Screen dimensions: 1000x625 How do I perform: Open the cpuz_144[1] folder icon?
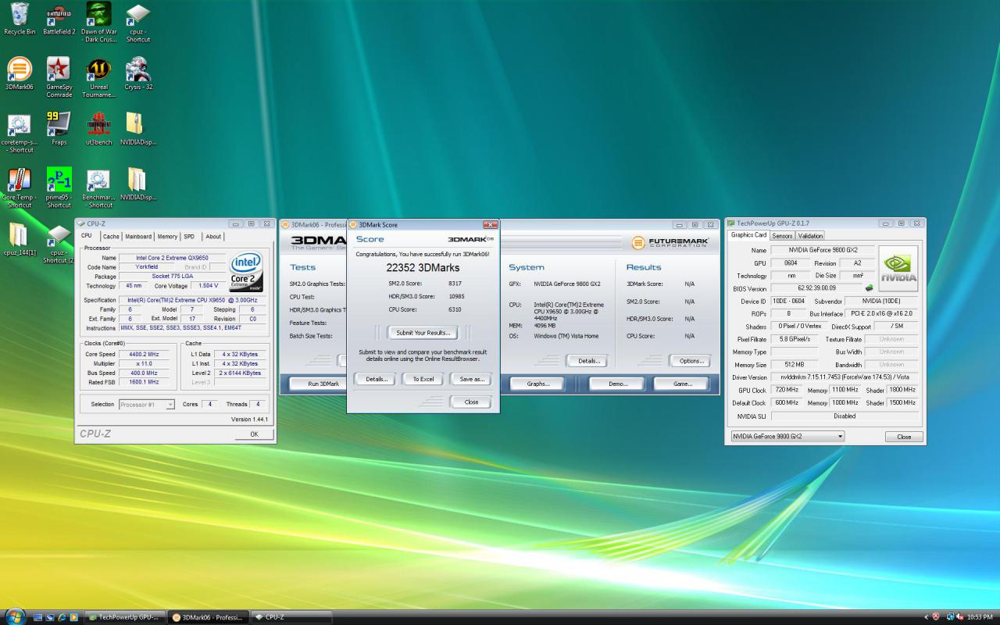(20, 239)
